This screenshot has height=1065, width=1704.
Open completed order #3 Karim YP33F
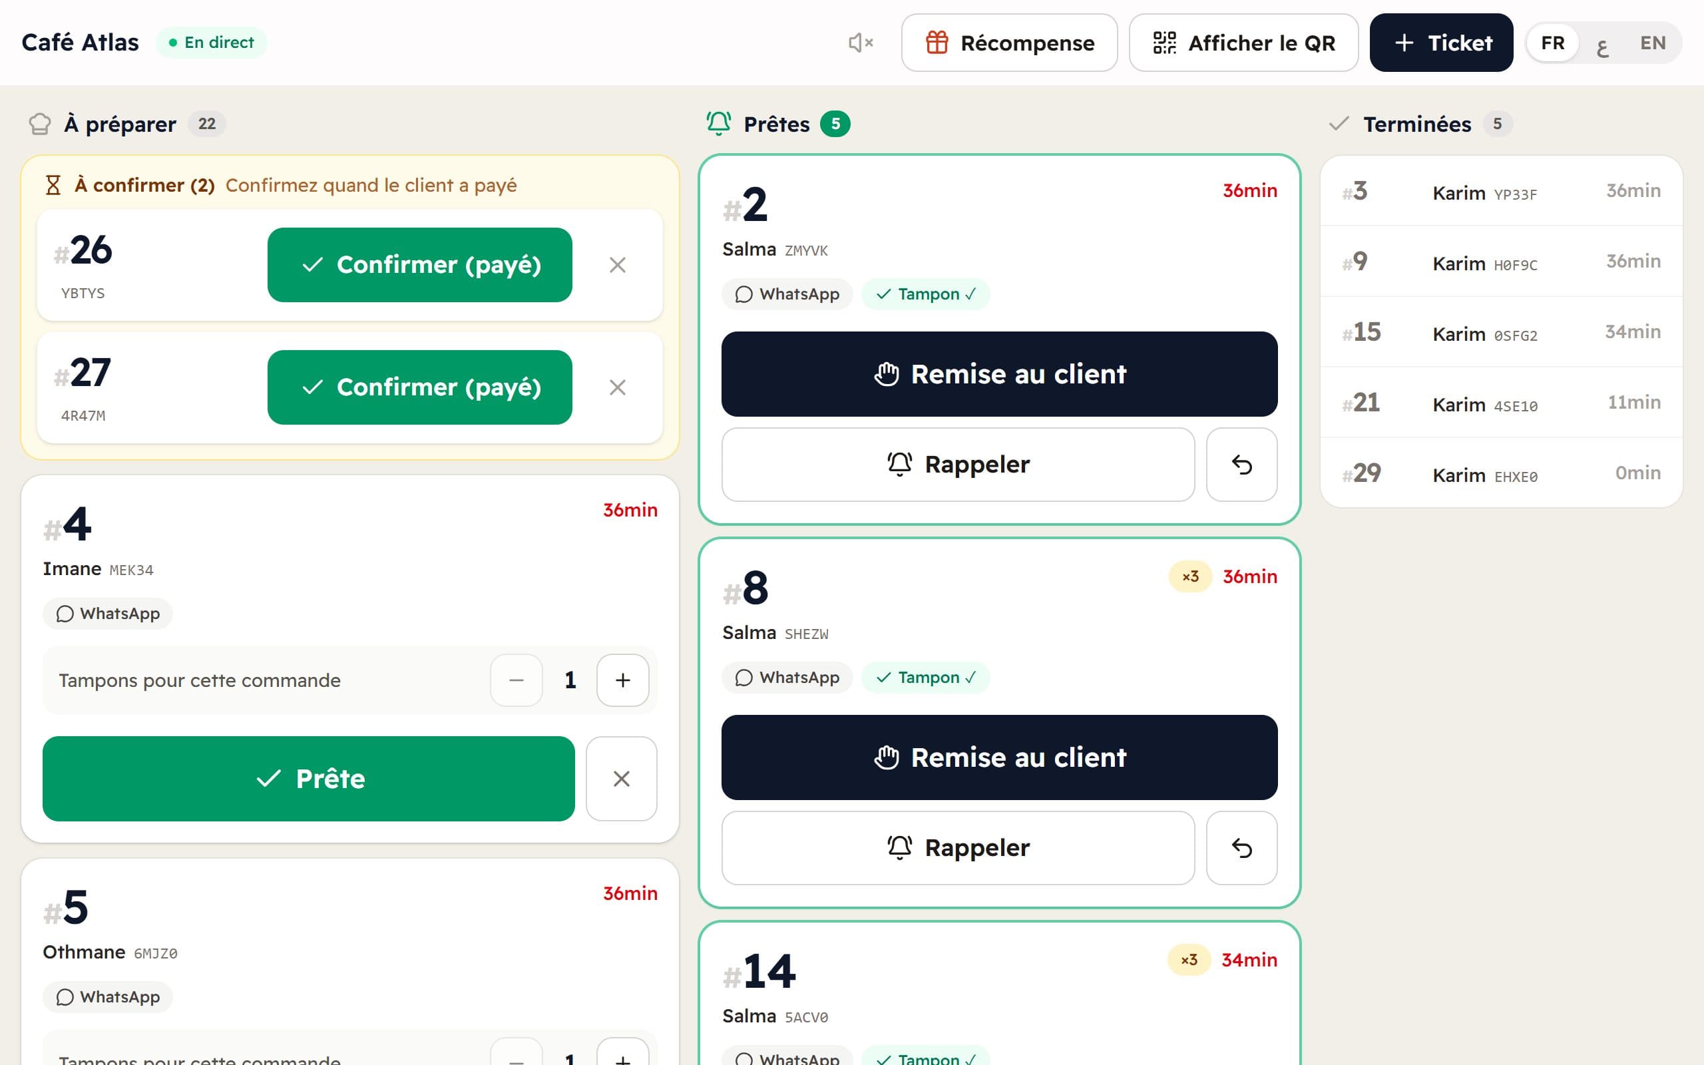[x=1501, y=191]
